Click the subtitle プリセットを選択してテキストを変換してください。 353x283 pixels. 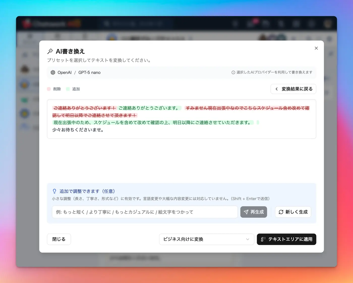coord(100,60)
